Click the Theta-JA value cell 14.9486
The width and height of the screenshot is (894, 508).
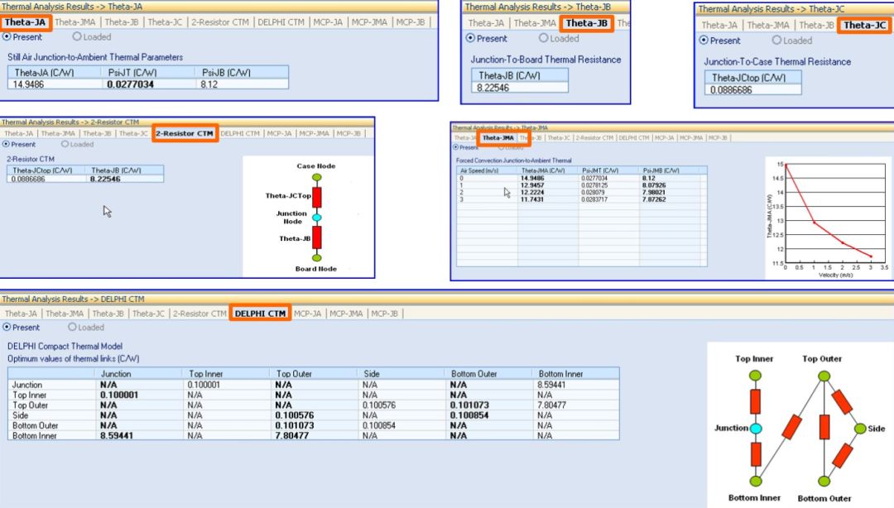point(30,84)
